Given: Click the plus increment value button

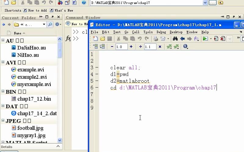Looking at the screenshot, I should (131, 47).
